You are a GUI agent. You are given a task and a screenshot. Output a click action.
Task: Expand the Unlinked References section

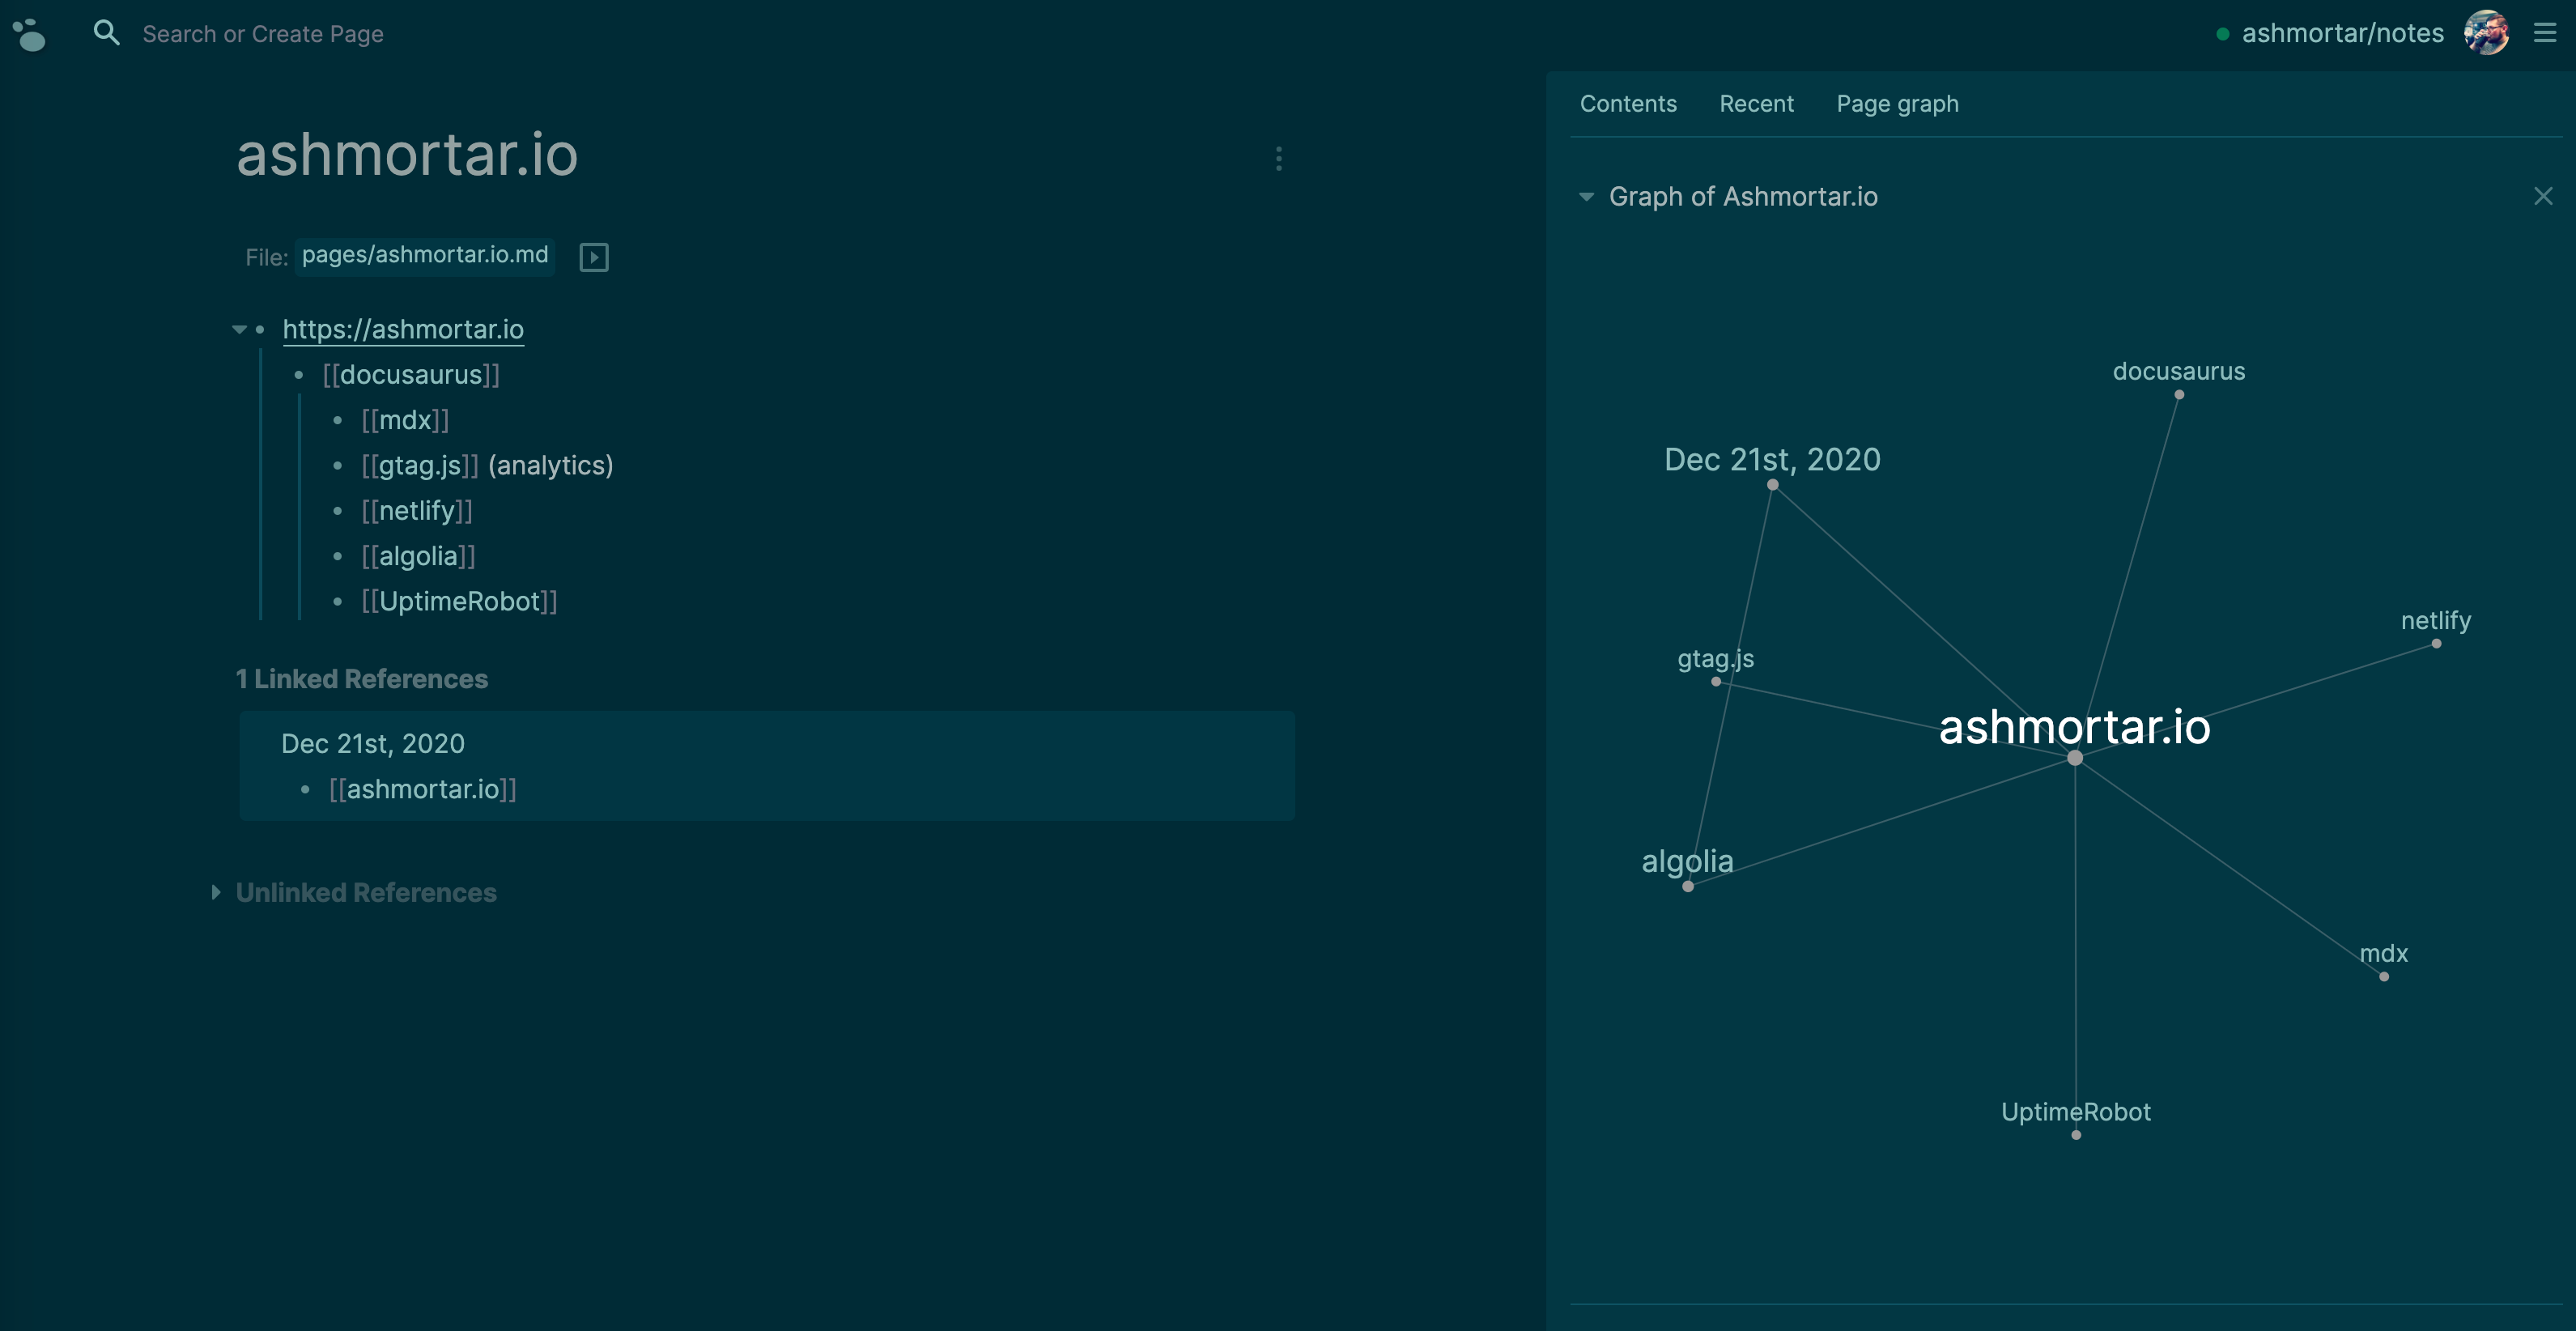coord(215,892)
